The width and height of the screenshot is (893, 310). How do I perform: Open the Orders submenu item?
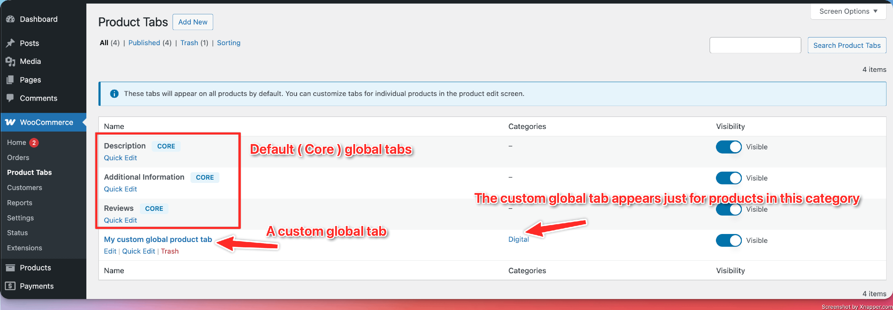tap(18, 158)
